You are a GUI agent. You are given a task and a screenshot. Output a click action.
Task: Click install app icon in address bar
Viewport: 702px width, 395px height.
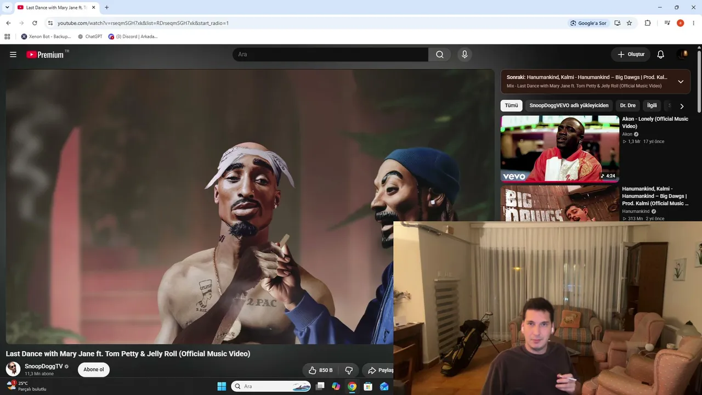point(618,23)
